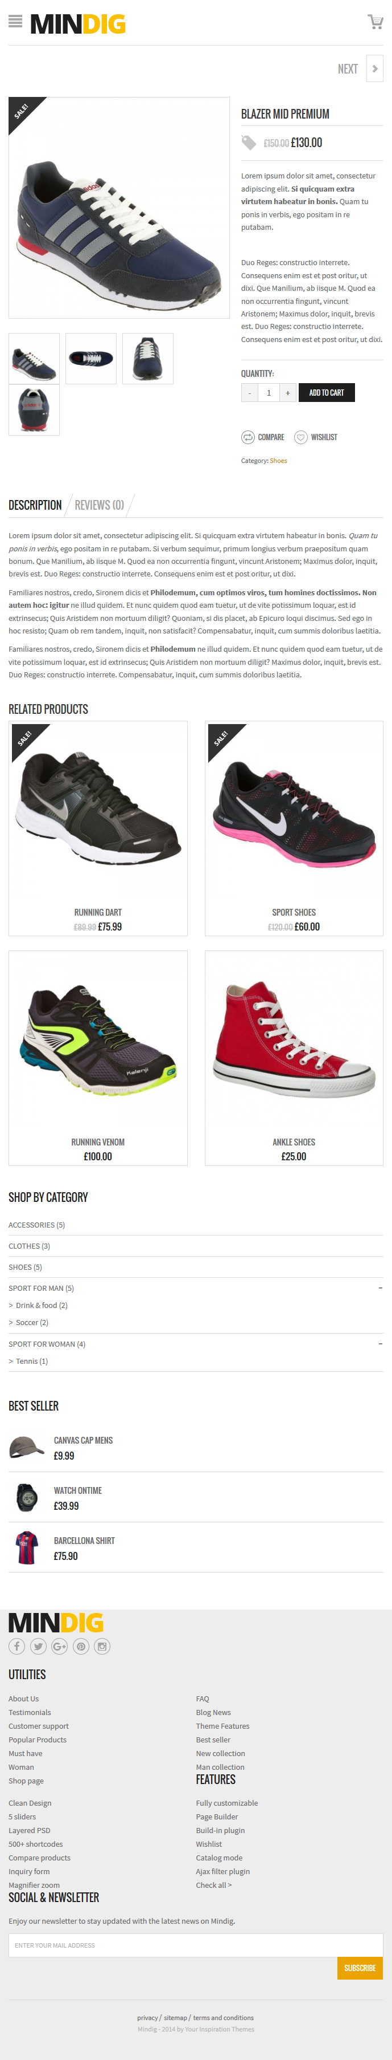Viewport: 392px width, 2060px height.
Task: Increase quantity with plus button
Action: point(287,393)
